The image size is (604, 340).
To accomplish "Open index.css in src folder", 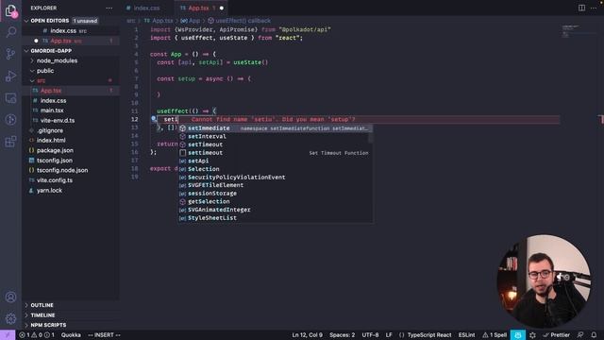I will 53,101.
